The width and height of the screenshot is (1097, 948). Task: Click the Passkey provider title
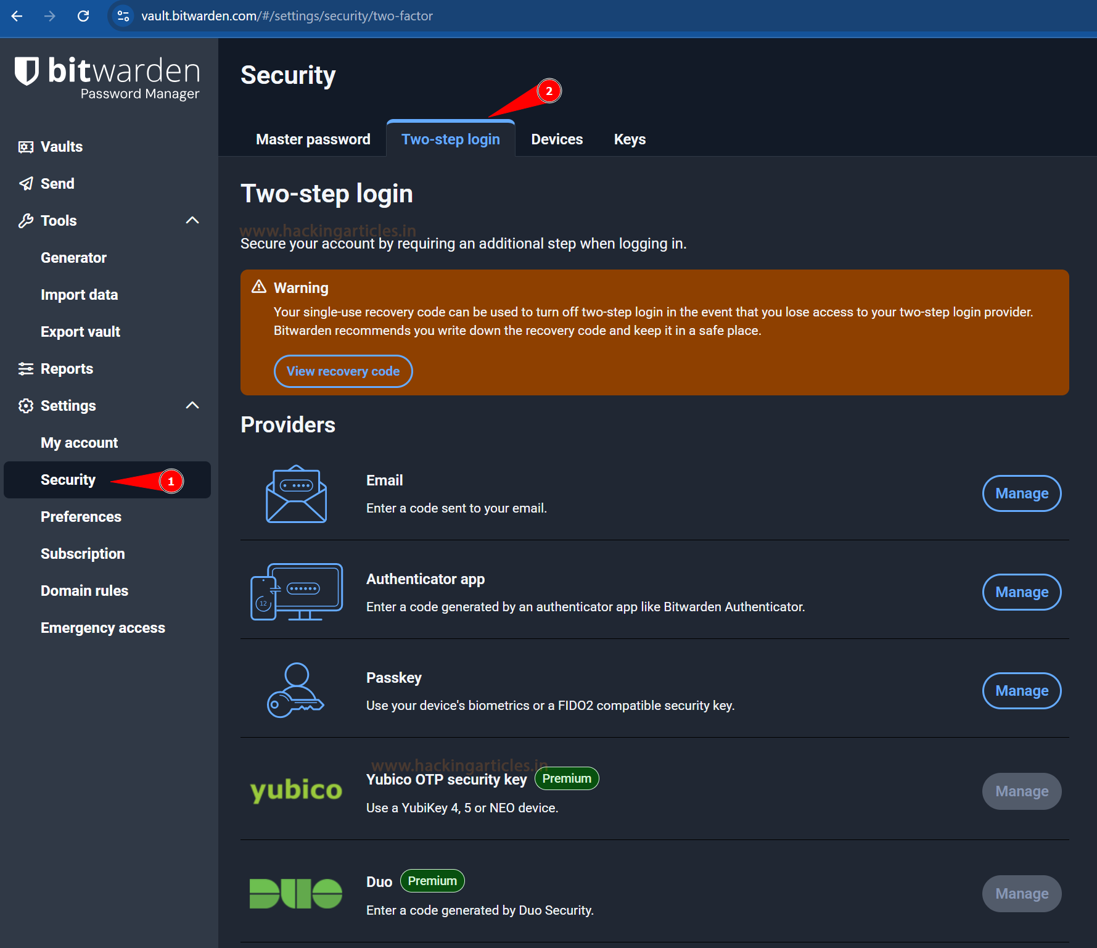(394, 678)
